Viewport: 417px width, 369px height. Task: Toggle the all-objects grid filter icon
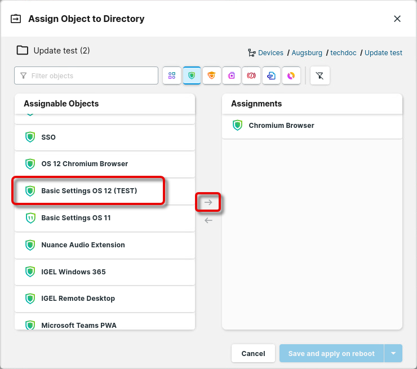click(x=172, y=75)
